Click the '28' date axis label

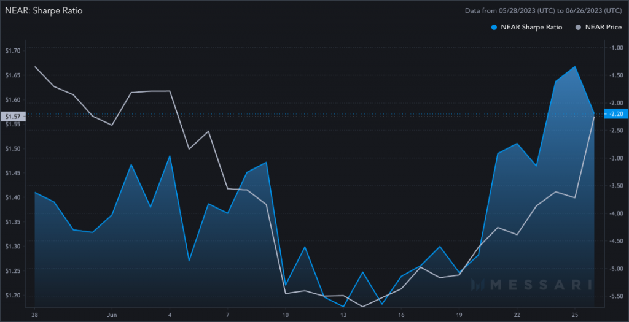(x=35, y=315)
